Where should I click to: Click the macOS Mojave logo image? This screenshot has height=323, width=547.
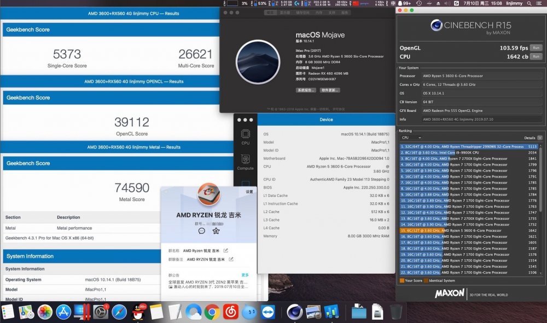coord(258,62)
